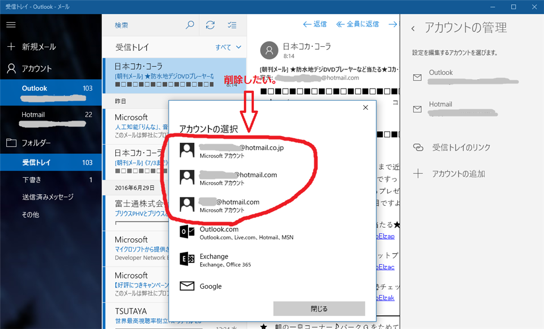Click avatar of the hotmail.co.jp account
544x329 pixels.
coord(187,151)
